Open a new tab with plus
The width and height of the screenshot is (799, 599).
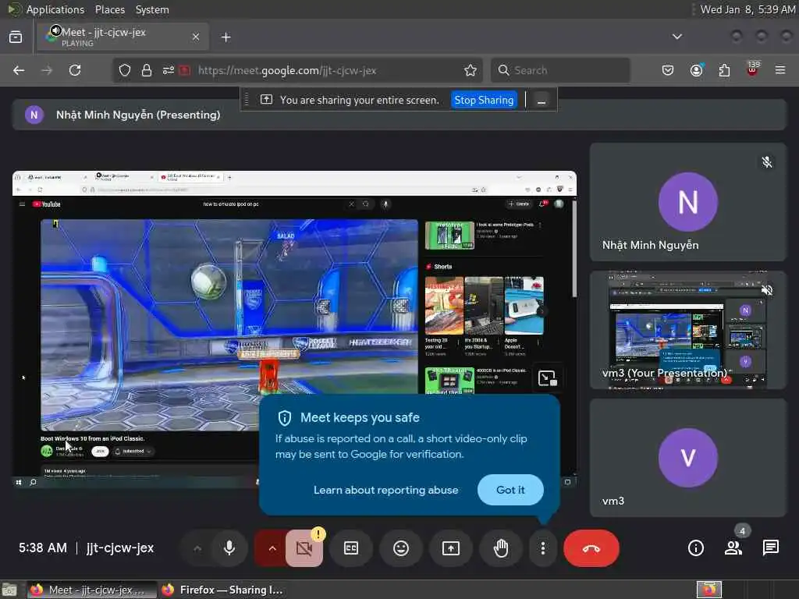click(226, 37)
